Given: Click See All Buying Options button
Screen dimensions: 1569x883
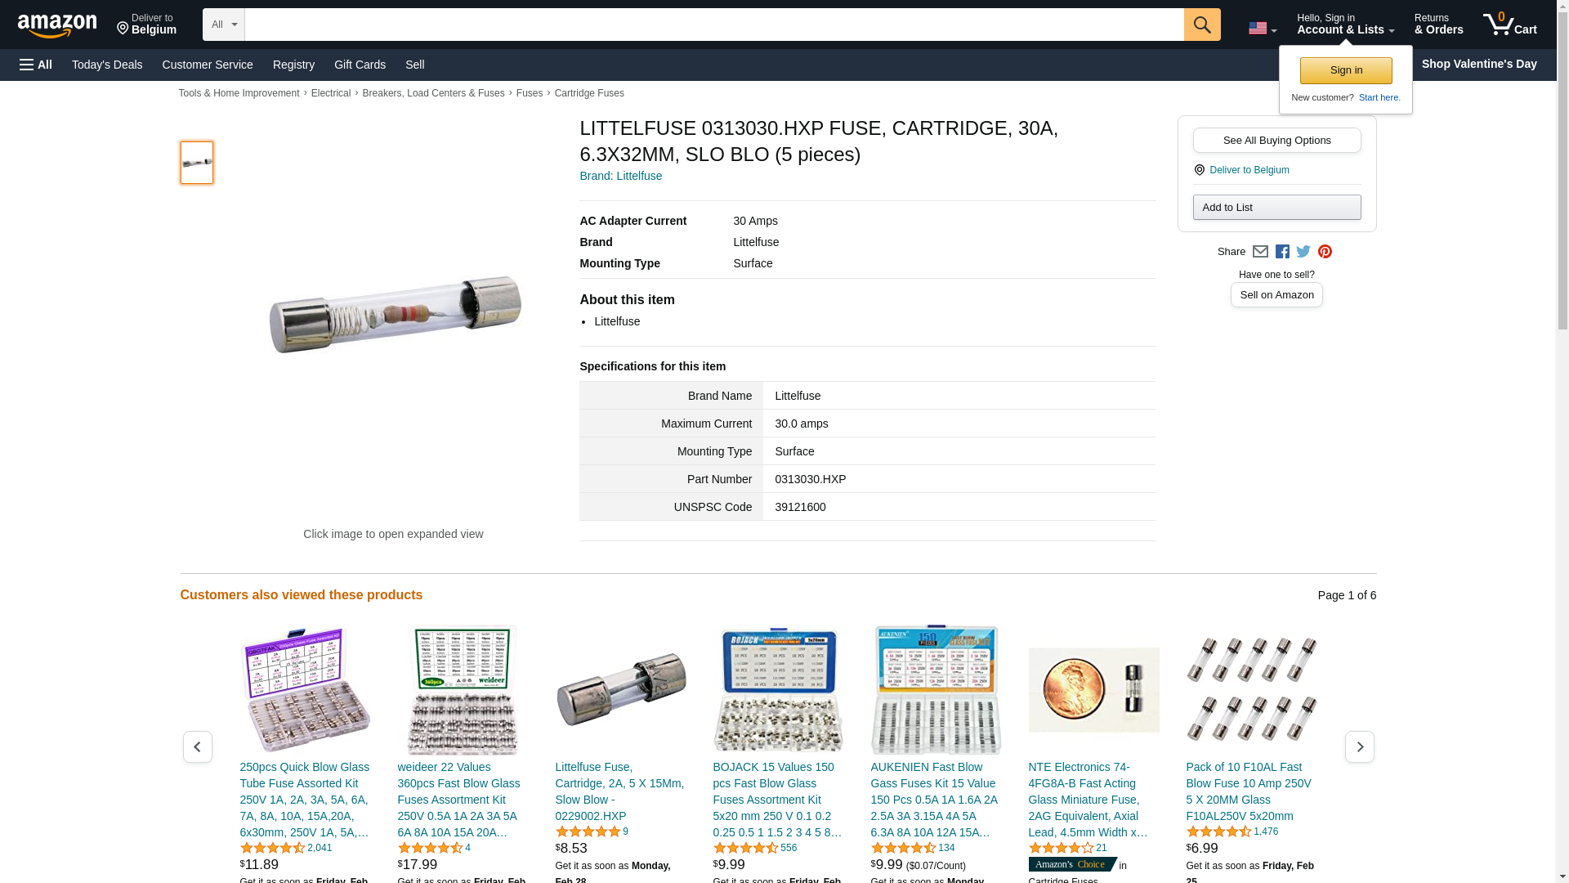Looking at the screenshot, I should click(x=1276, y=140).
